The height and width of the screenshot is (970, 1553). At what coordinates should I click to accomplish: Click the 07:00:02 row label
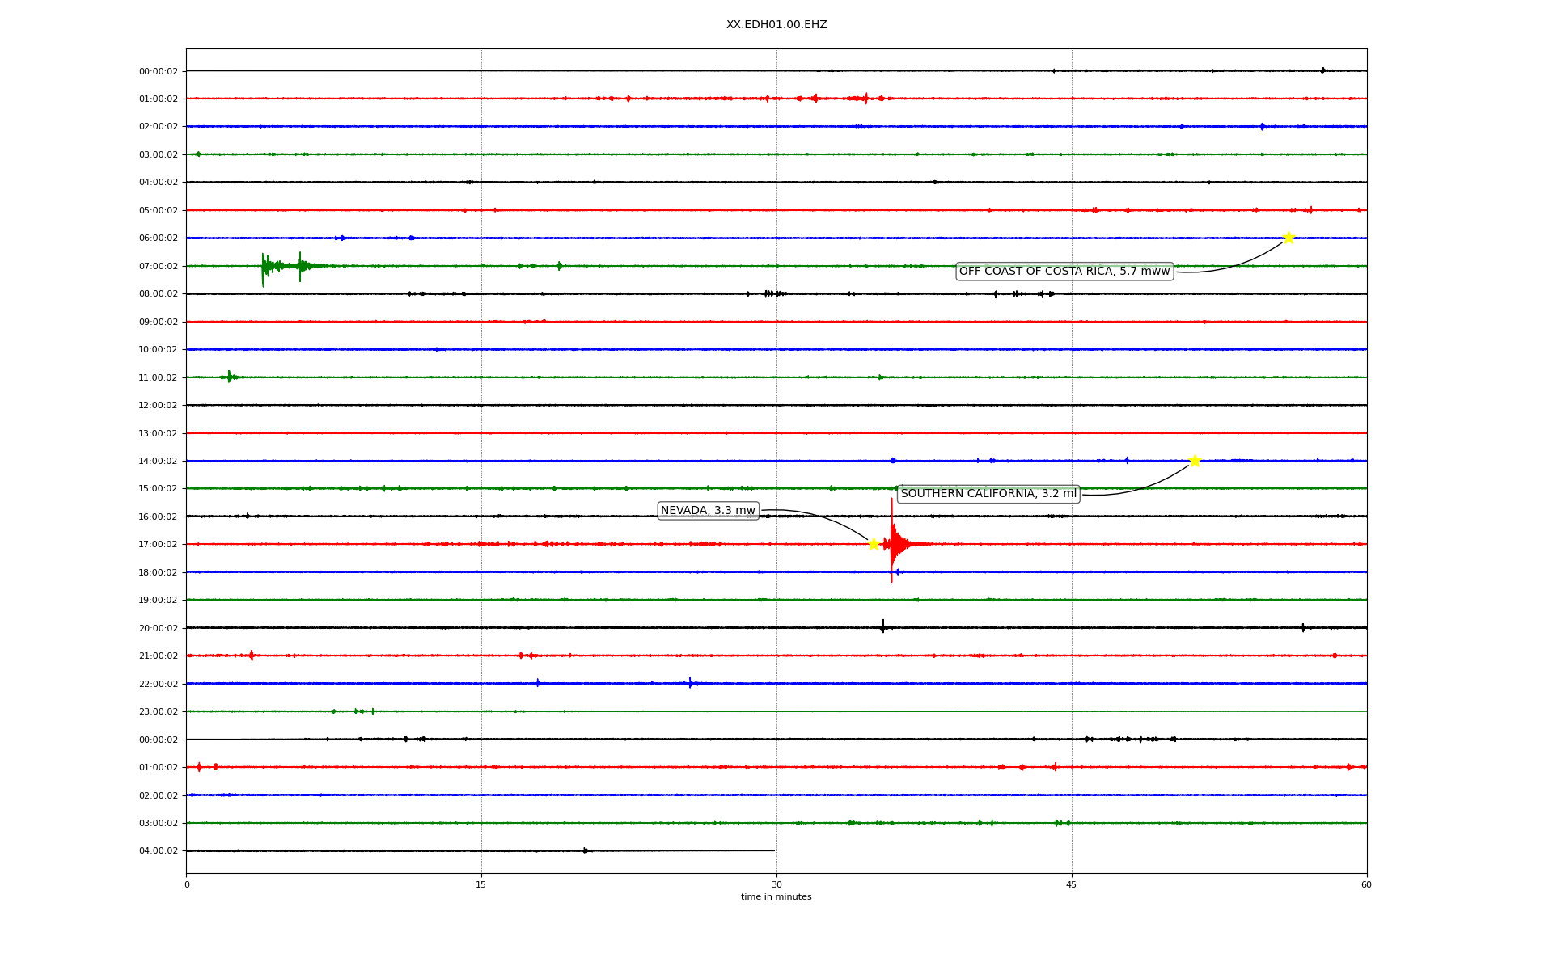159,266
